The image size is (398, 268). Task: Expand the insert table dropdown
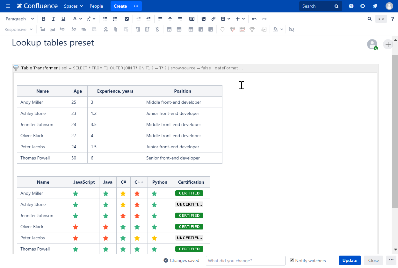click(x=226, y=19)
